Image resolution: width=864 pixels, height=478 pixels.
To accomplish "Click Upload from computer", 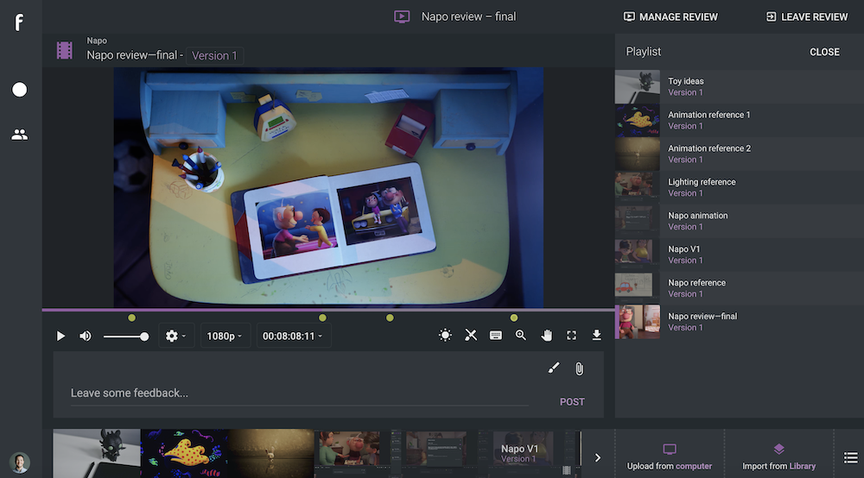I will (x=669, y=457).
